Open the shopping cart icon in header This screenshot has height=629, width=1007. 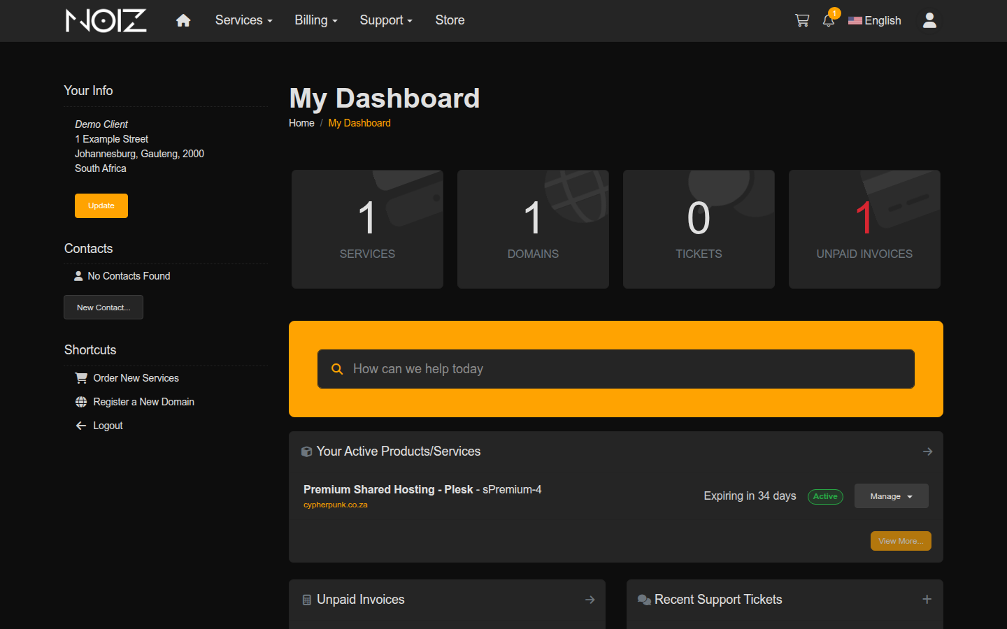point(802,20)
